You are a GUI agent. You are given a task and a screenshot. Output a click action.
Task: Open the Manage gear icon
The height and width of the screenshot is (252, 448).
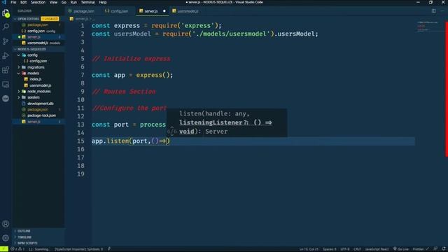6,238
